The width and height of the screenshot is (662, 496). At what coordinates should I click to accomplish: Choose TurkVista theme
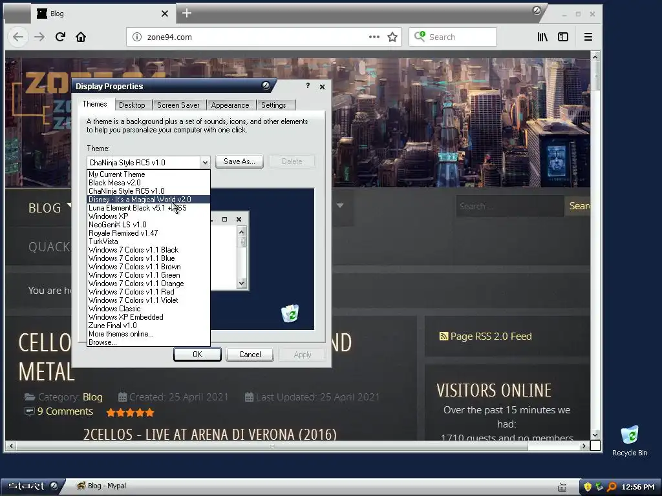pos(148,242)
